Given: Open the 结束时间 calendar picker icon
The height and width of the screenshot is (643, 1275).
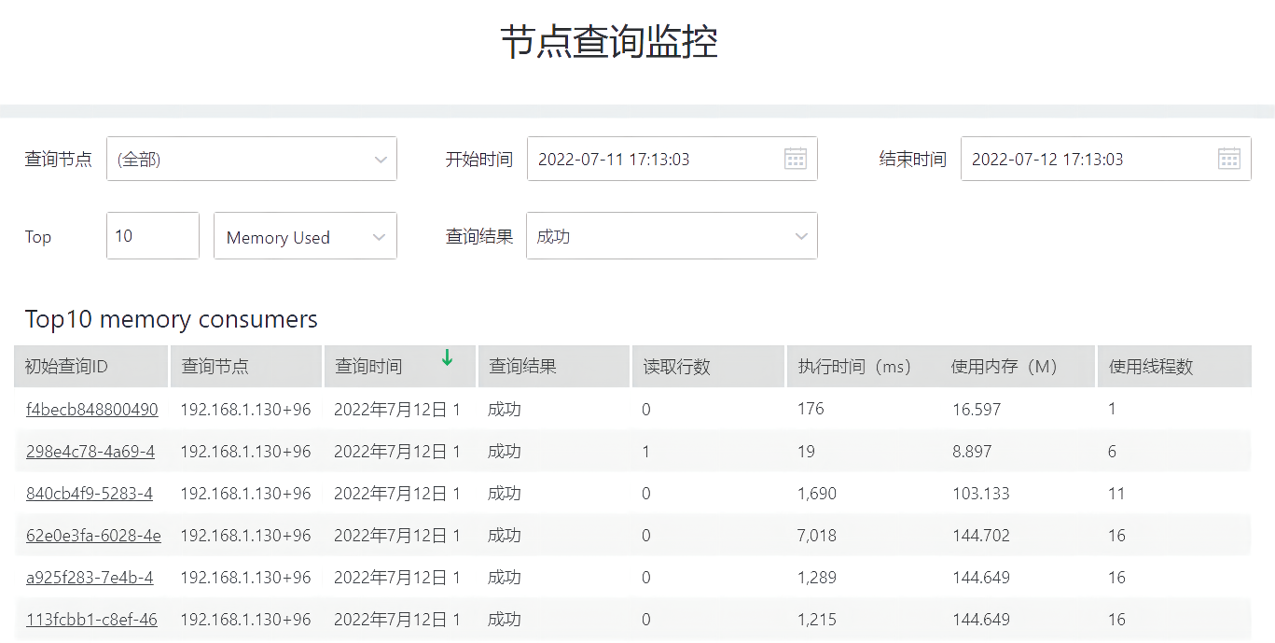Looking at the screenshot, I should 1228,159.
